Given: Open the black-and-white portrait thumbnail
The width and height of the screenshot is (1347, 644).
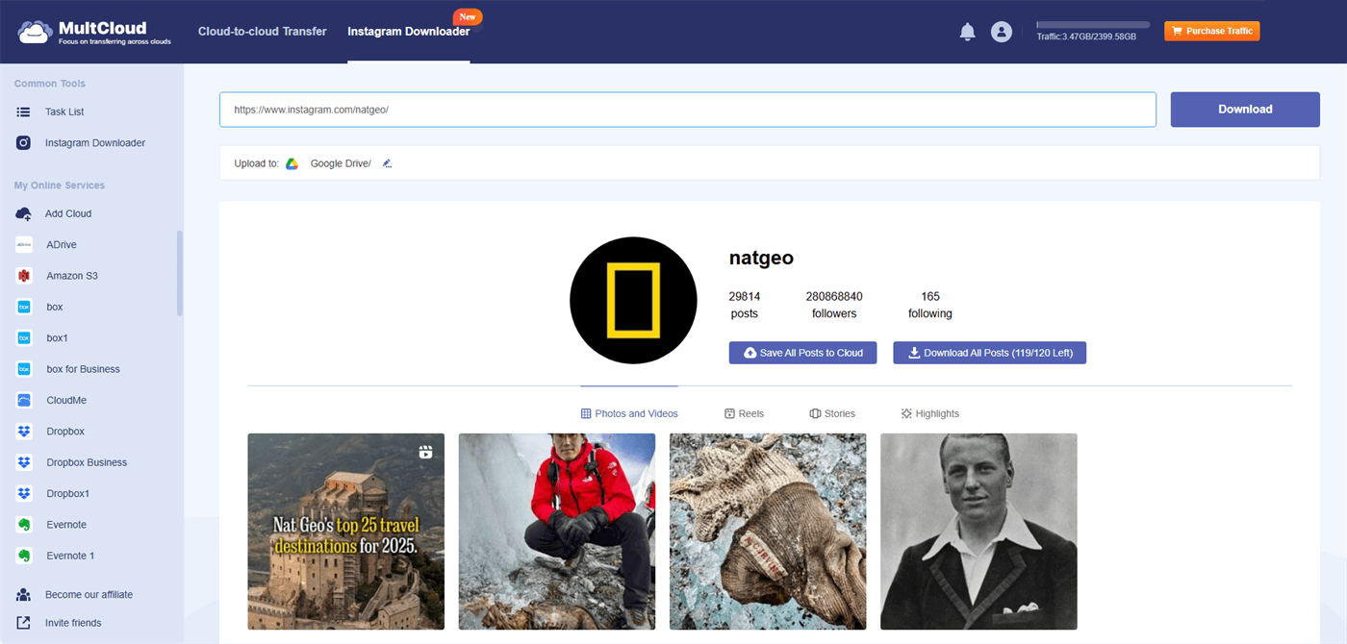Looking at the screenshot, I should (x=978, y=532).
